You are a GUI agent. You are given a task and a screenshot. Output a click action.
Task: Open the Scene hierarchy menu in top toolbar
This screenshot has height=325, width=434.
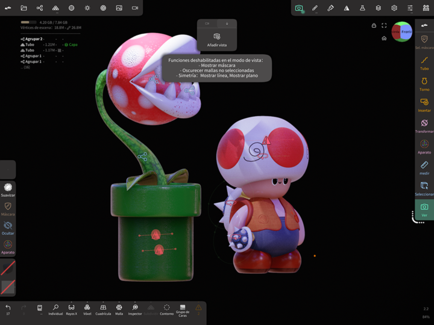(x=40, y=8)
